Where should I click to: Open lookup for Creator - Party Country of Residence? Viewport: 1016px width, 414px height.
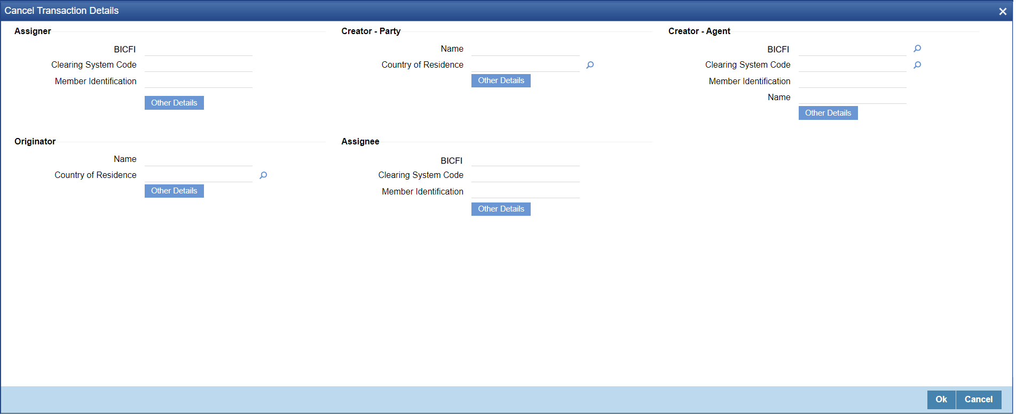(590, 65)
